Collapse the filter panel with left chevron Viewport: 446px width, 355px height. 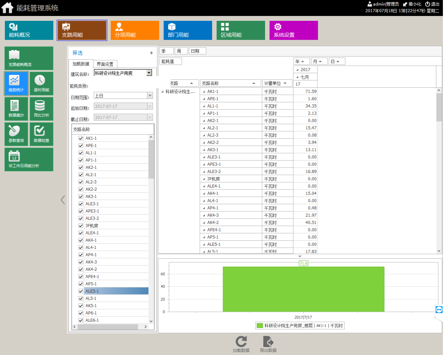[63, 200]
